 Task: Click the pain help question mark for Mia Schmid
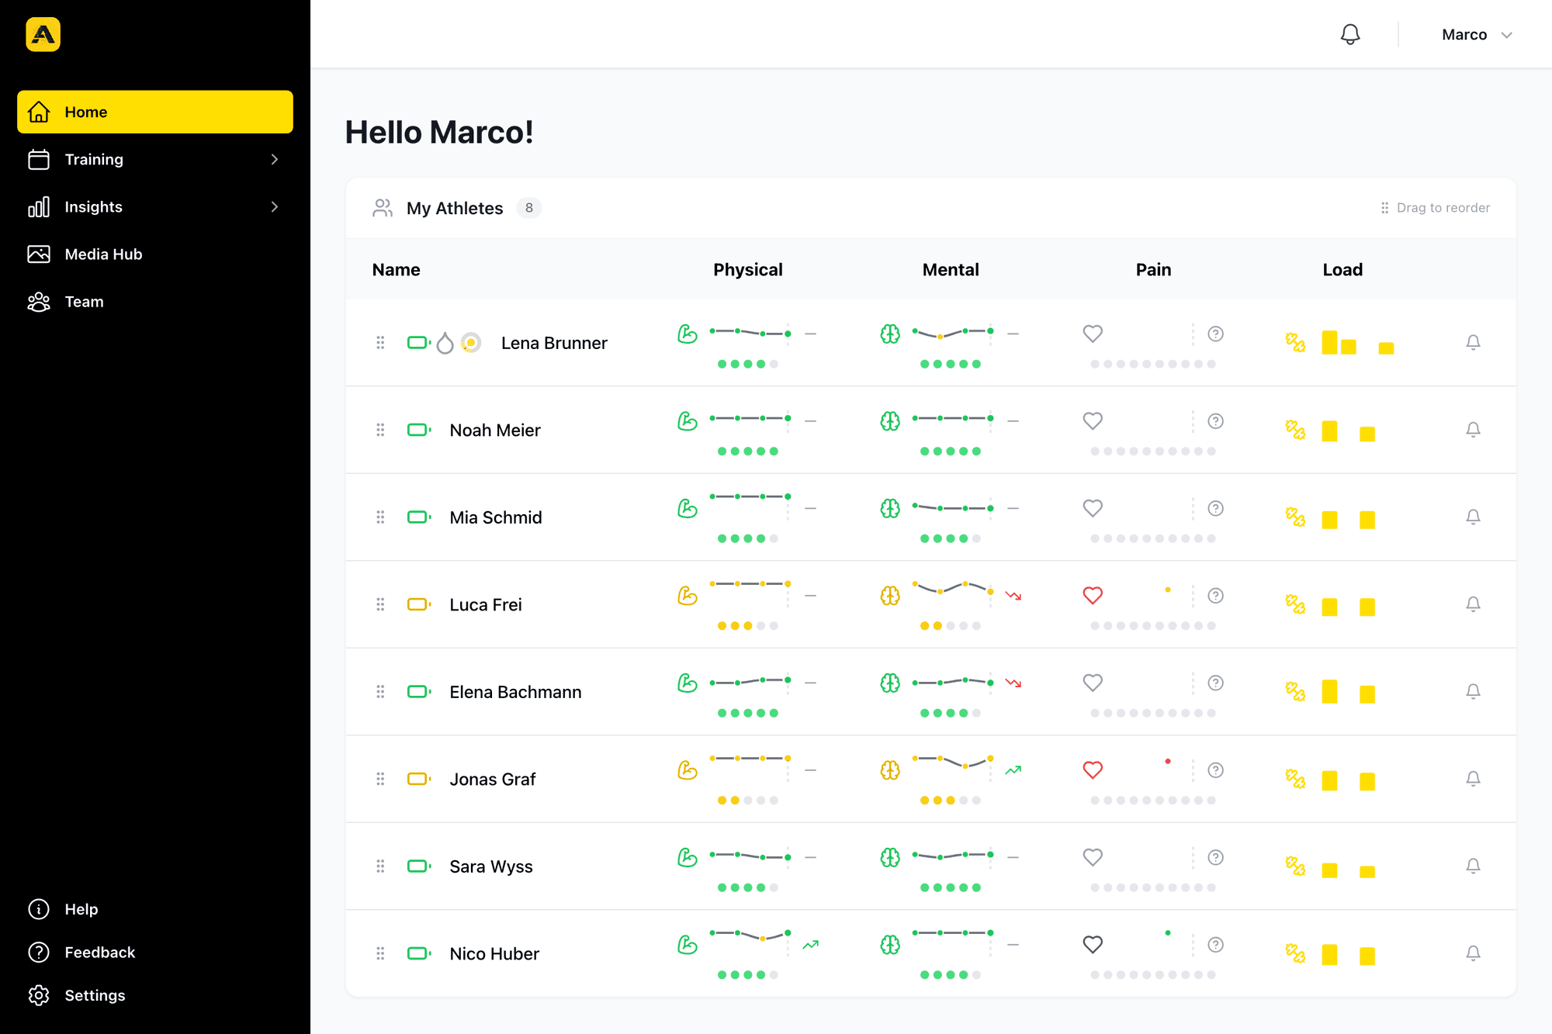pos(1216,508)
